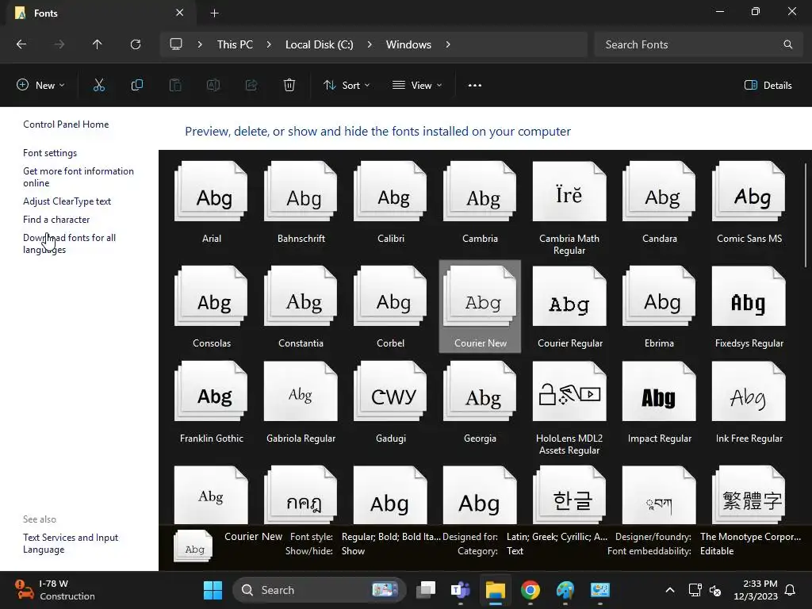Click Download fonts for all languages
The height and width of the screenshot is (609, 812).
70,243
